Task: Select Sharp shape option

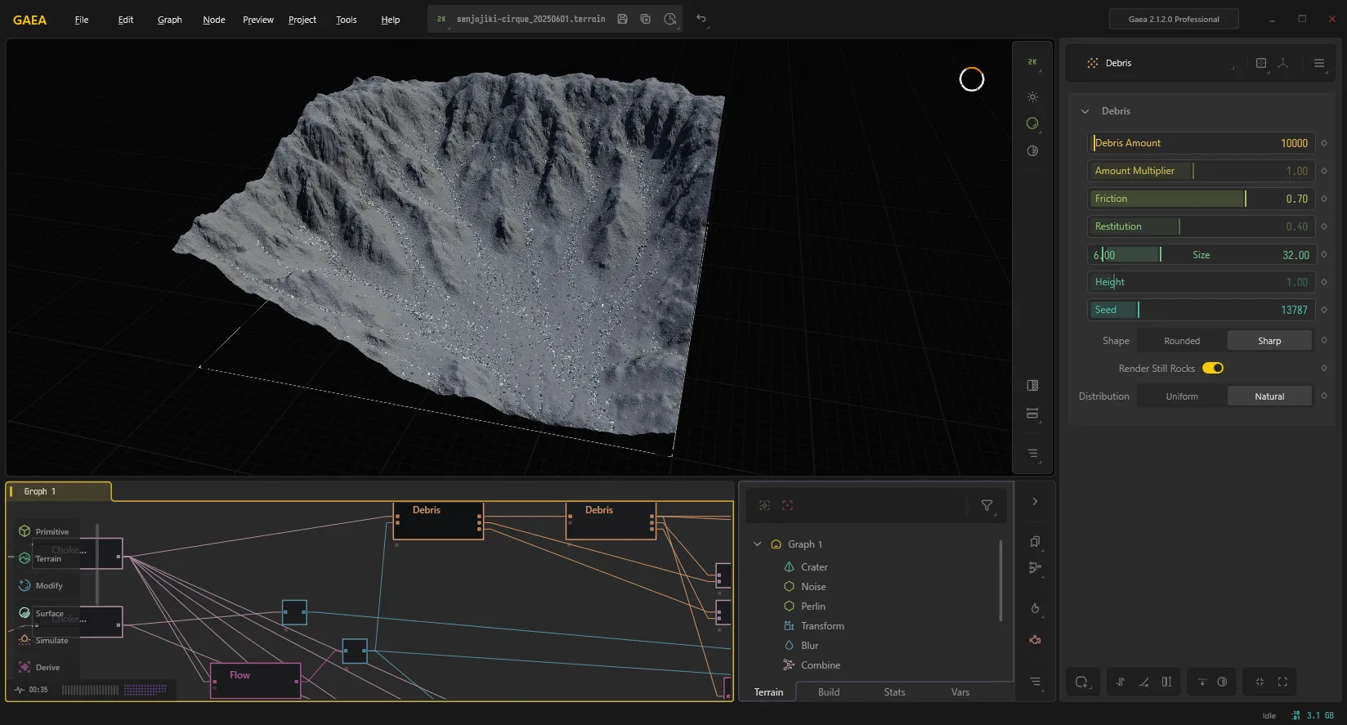Action: (x=1269, y=341)
